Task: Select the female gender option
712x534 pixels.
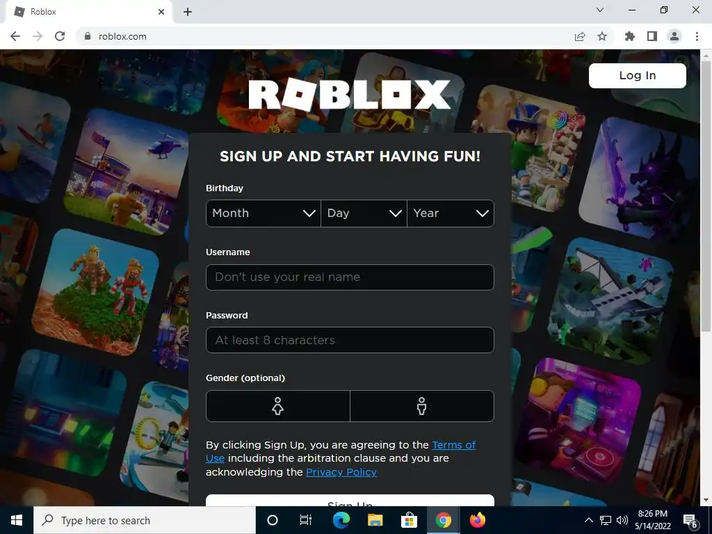Action: pyautogui.click(x=278, y=406)
